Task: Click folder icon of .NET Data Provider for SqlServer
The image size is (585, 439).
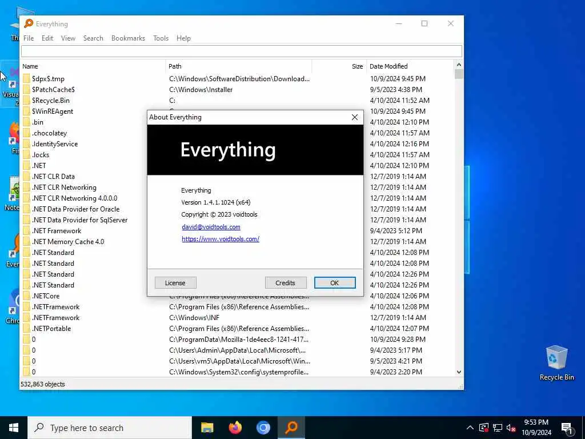Action: [26, 220]
